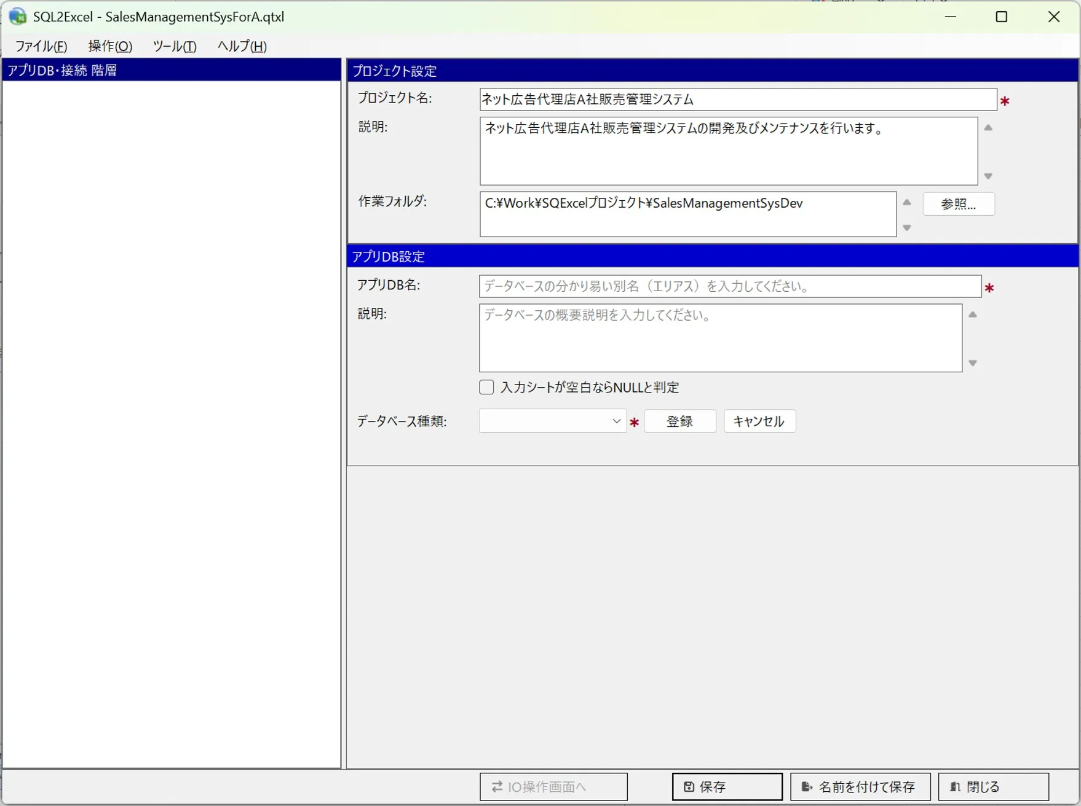Click the アプリDB・接続 階層 panel header
Viewport: 1081px width, 806px height.
coord(172,70)
